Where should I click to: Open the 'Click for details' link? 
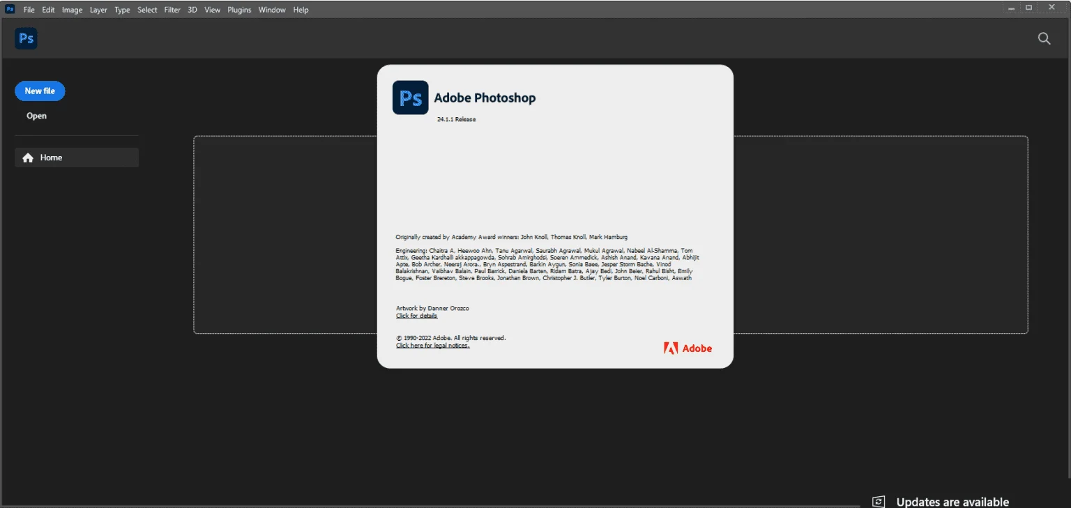click(416, 316)
